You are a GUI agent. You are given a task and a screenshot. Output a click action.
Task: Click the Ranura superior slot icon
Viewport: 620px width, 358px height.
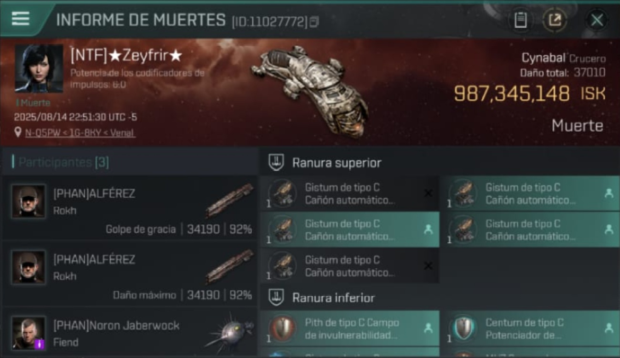(276, 162)
